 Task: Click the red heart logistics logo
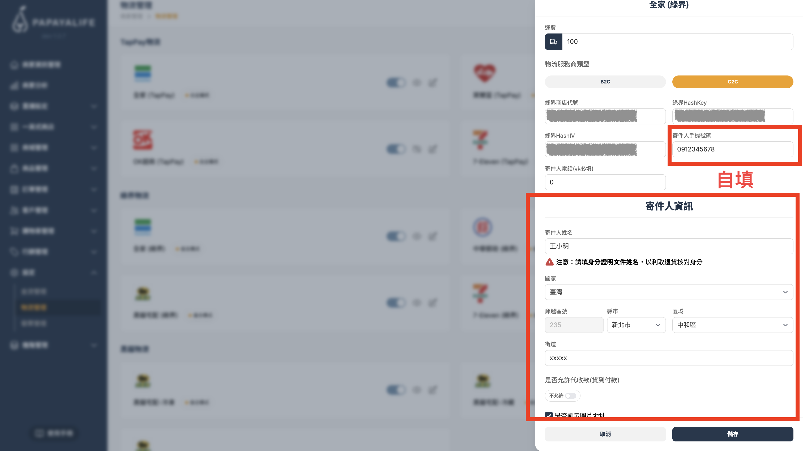coord(484,73)
